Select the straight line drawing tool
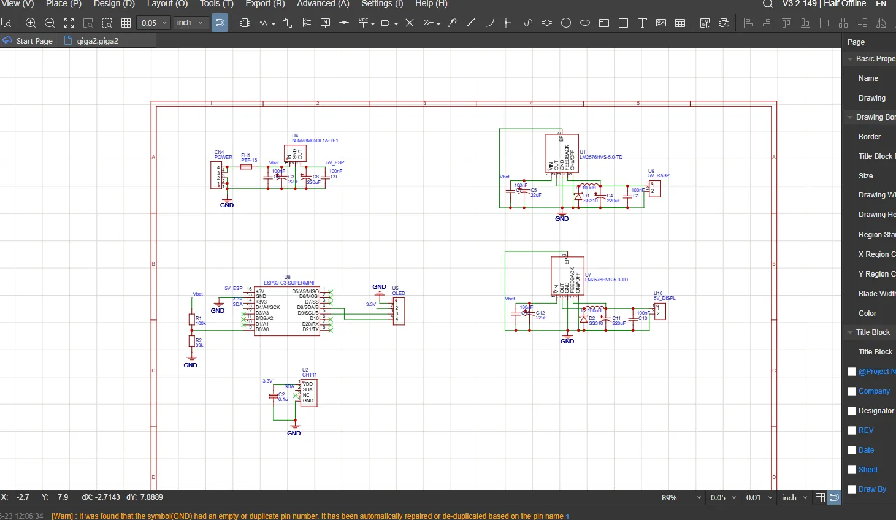 tap(471, 23)
